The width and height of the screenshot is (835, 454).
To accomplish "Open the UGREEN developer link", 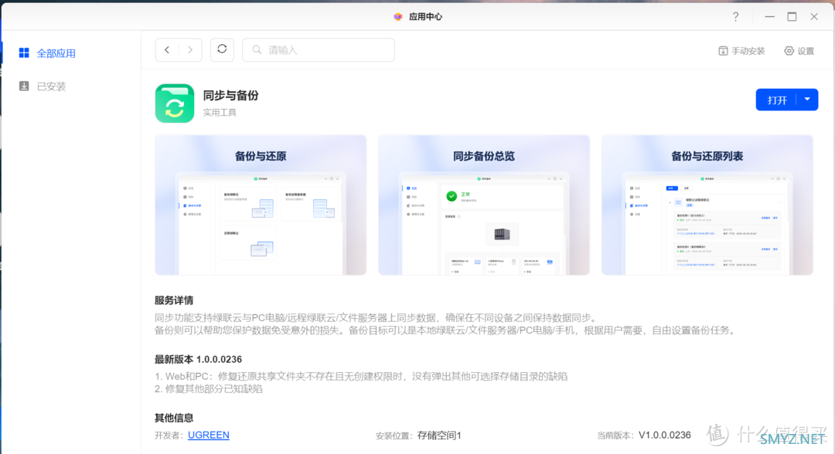I will (x=209, y=435).
